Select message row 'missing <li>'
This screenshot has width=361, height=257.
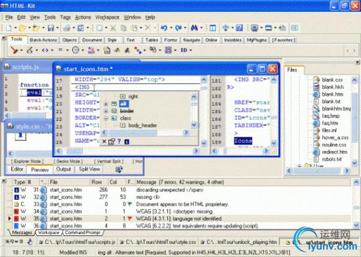click(x=182, y=197)
